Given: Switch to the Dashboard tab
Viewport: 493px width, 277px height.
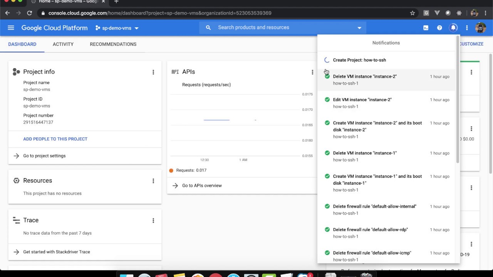Looking at the screenshot, I should [22, 44].
